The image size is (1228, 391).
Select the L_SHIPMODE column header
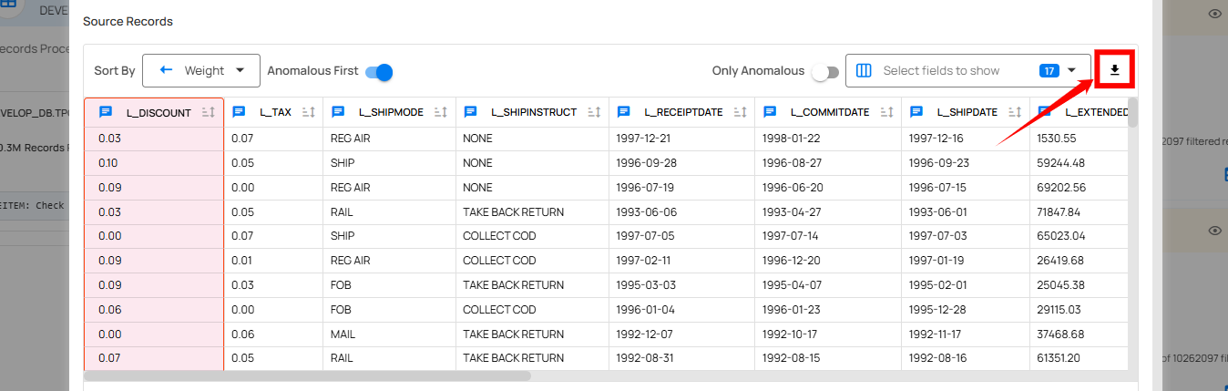[391, 113]
